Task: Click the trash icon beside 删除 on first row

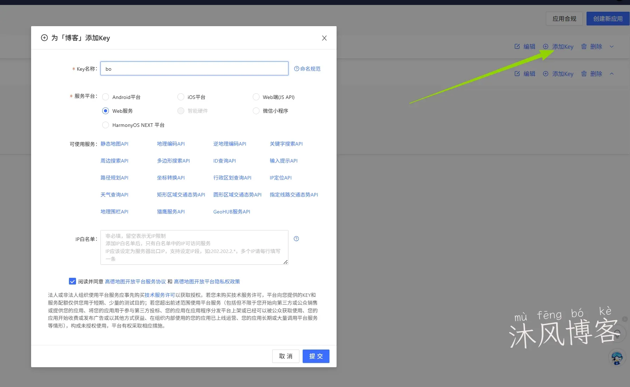Action: pyautogui.click(x=584, y=46)
